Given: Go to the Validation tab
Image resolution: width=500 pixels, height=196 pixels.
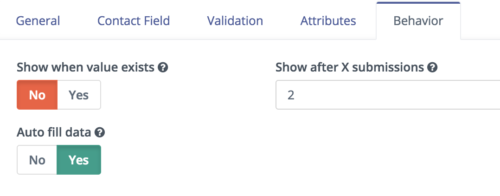Looking at the screenshot, I should click(x=235, y=21).
